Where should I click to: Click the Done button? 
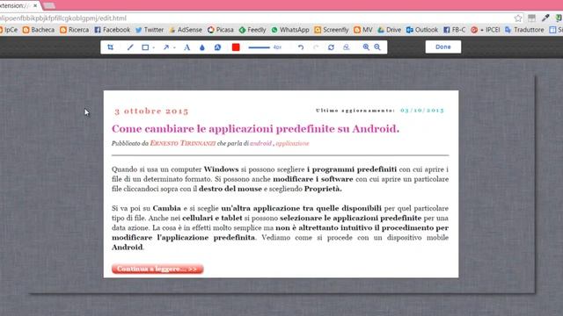point(443,47)
